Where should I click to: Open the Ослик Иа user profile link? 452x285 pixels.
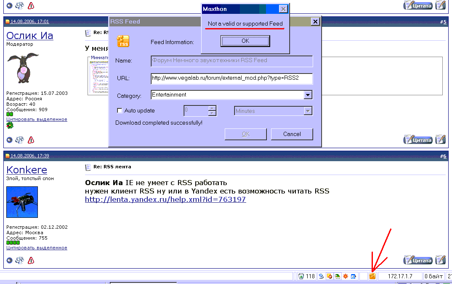tap(30, 36)
